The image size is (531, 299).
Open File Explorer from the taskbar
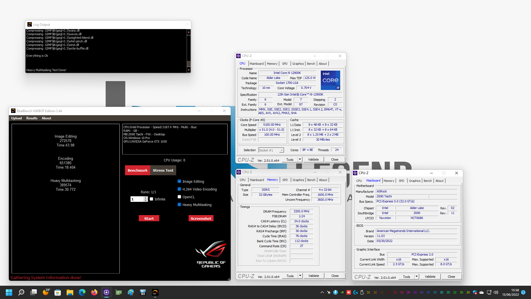[x=70, y=292]
